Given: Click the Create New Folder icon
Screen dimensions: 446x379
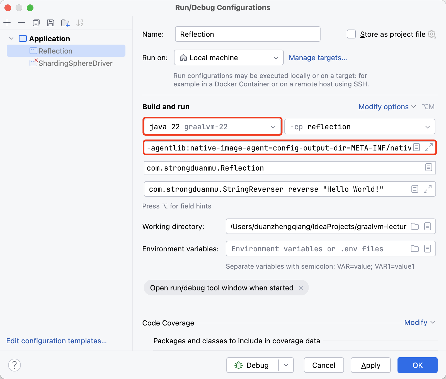Looking at the screenshot, I should [x=65, y=23].
